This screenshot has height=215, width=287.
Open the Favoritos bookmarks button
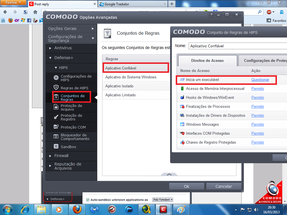tap(277, 20)
